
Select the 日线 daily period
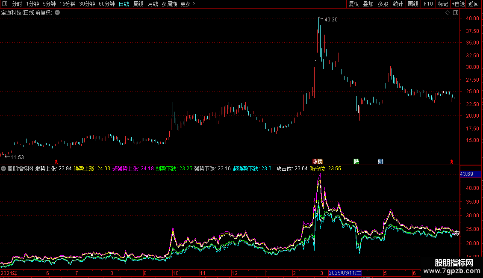[x=124, y=4]
